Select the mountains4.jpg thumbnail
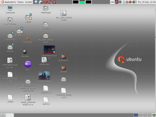Image resolution: width=156 pixels, height=117 pixels. point(44,76)
